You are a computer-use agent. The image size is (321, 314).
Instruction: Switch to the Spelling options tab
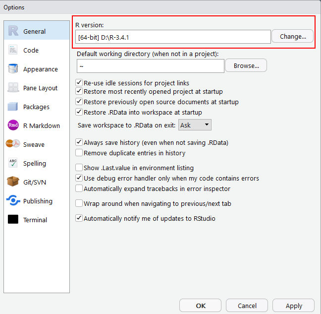(x=34, y=163)
